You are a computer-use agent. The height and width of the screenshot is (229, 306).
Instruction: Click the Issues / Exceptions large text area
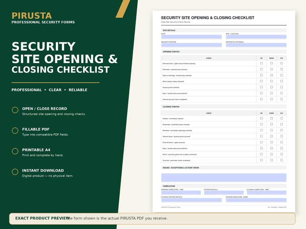224,178
